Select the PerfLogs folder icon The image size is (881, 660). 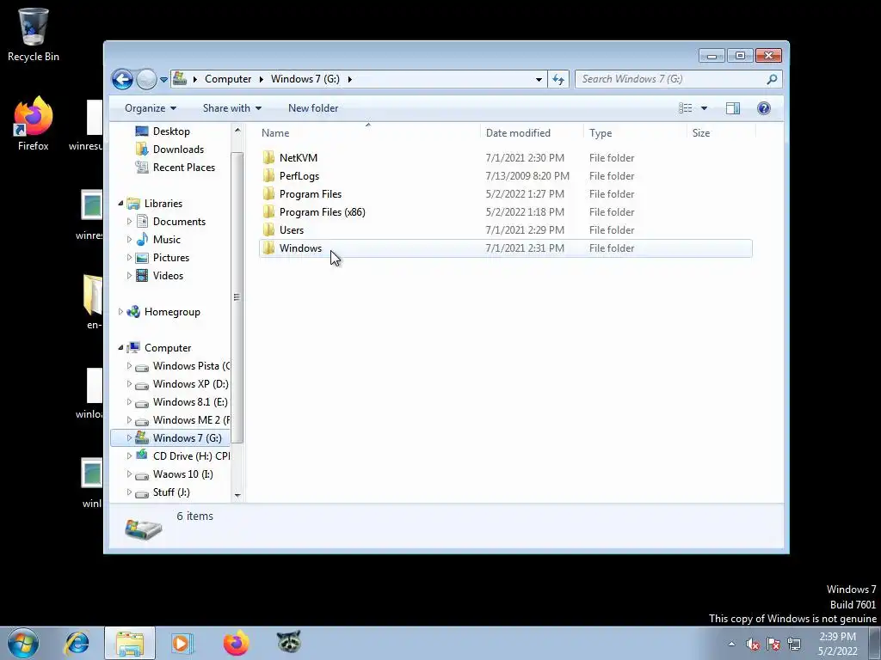[268, 175]
